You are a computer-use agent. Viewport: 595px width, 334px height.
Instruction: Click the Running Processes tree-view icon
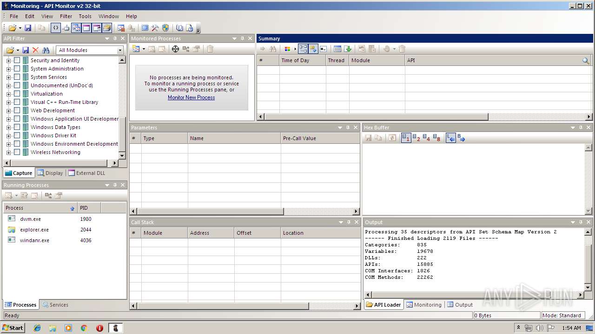point(48,195)
